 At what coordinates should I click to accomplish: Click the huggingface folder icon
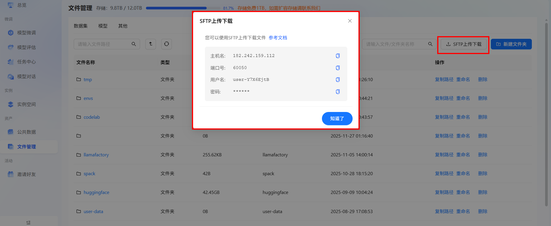pyautogui.click(x=79, y=192)
